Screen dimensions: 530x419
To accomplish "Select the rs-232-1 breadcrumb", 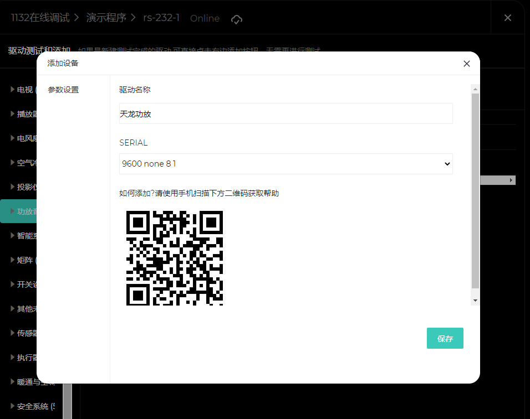I will (x=161, y=18).
